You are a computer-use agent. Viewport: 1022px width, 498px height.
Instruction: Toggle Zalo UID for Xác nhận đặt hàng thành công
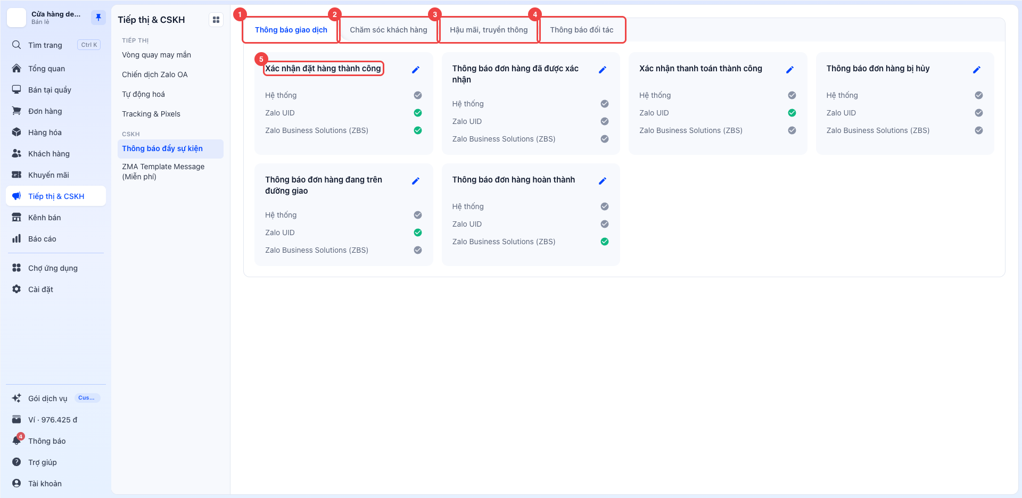418,113
